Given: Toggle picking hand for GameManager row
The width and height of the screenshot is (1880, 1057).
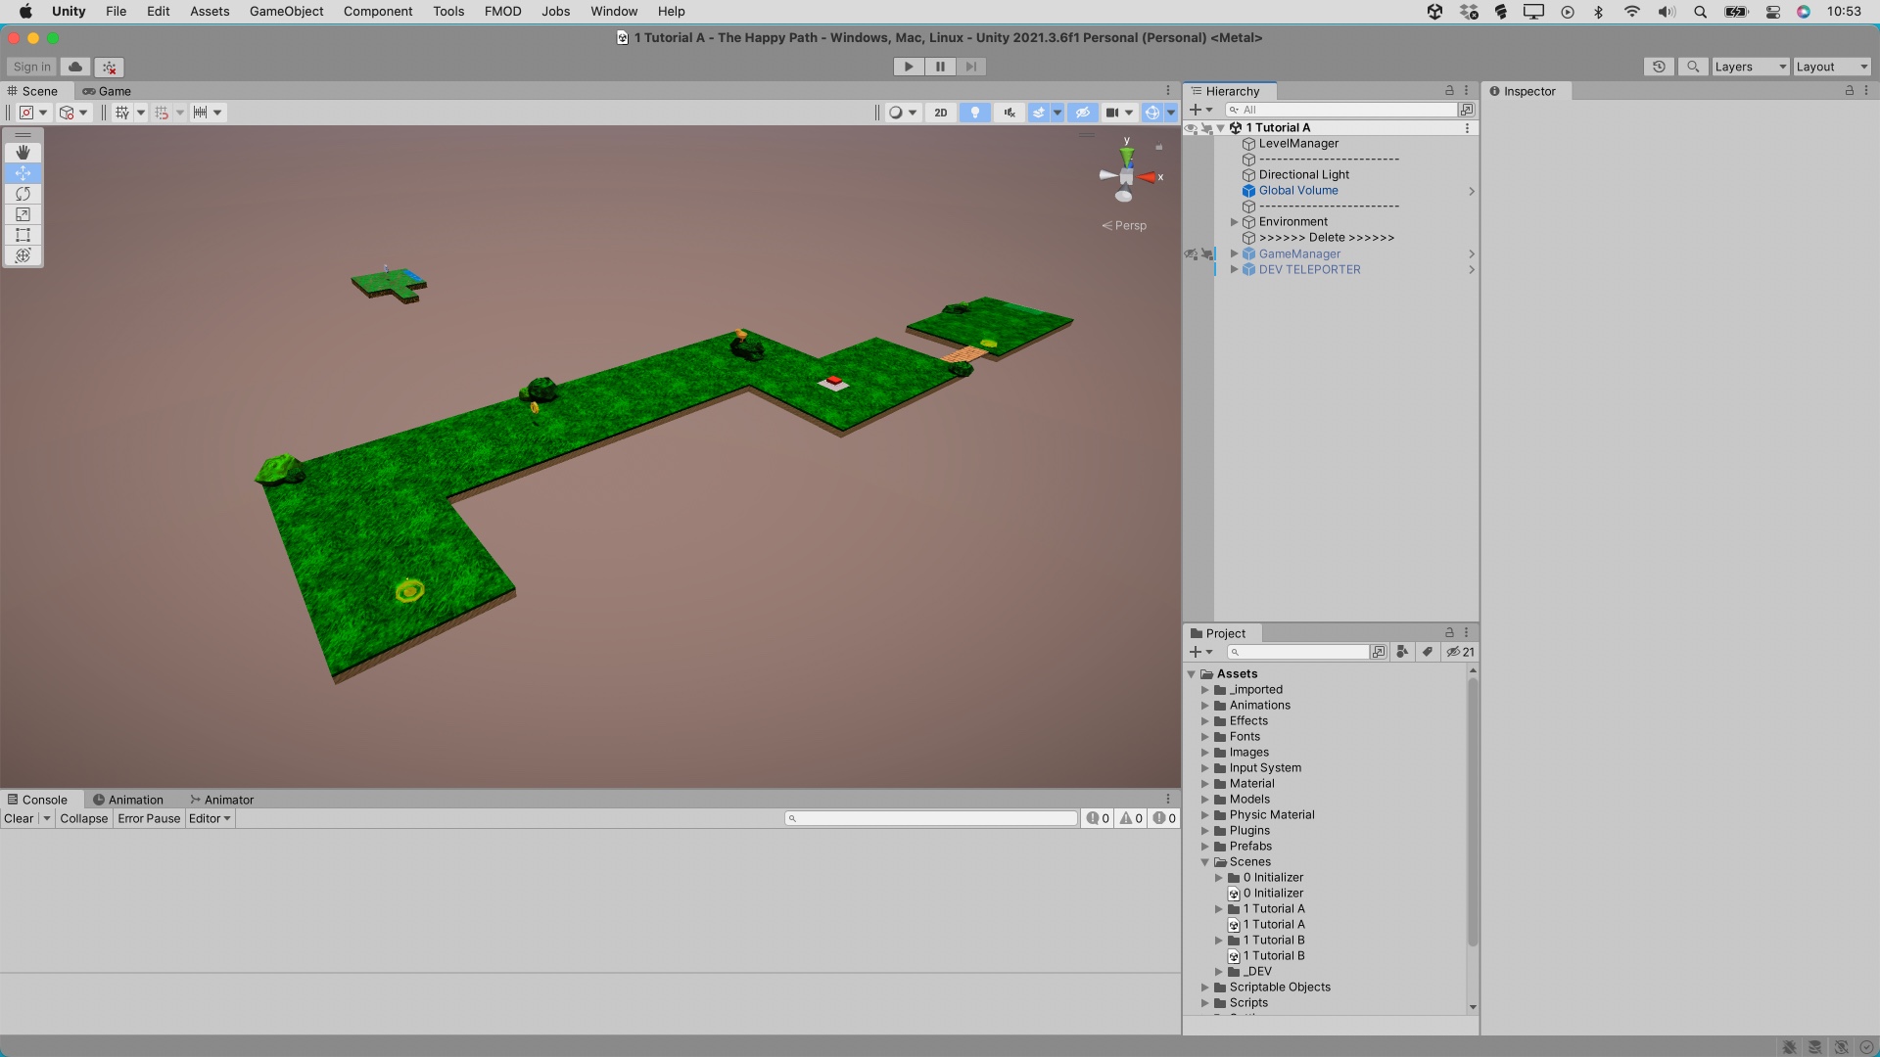Looking at the screenshot, I should pos(1207,254).
